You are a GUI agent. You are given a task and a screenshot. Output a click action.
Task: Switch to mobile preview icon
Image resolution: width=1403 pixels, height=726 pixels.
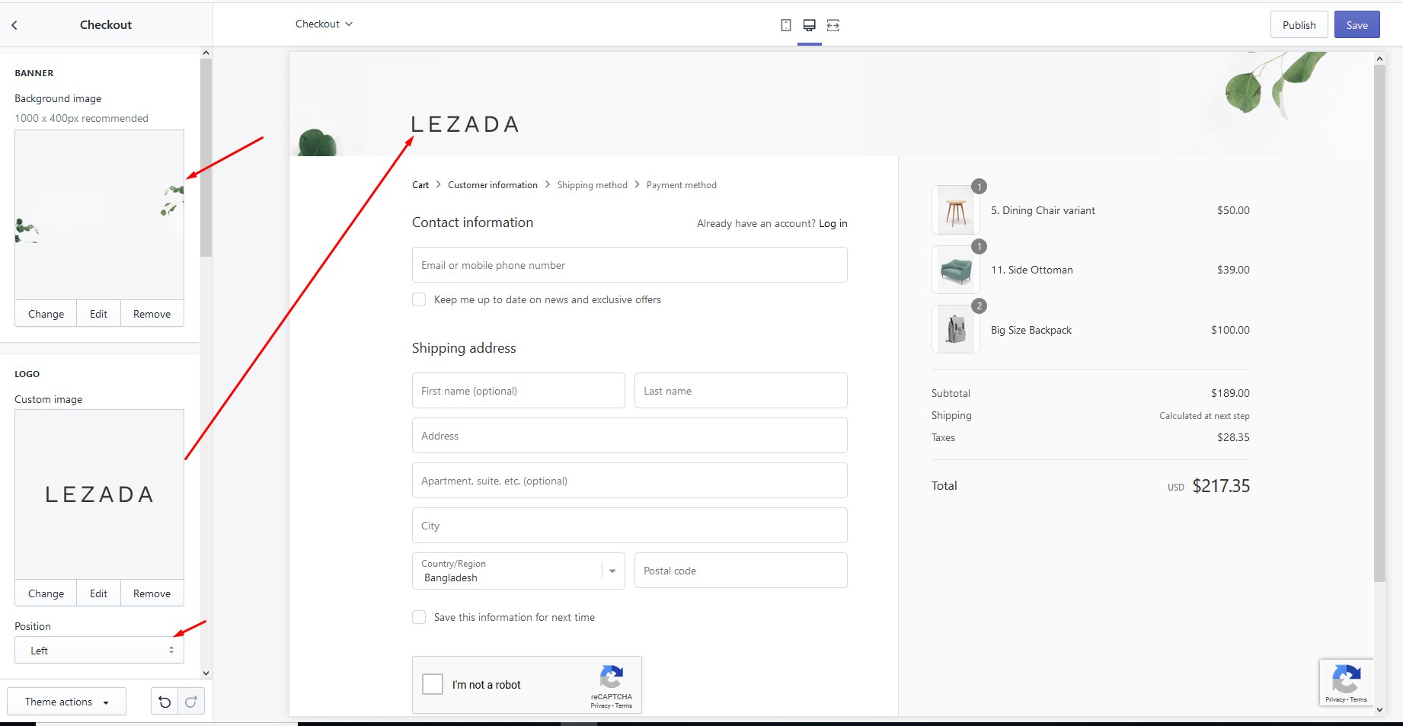pos(785,25)
